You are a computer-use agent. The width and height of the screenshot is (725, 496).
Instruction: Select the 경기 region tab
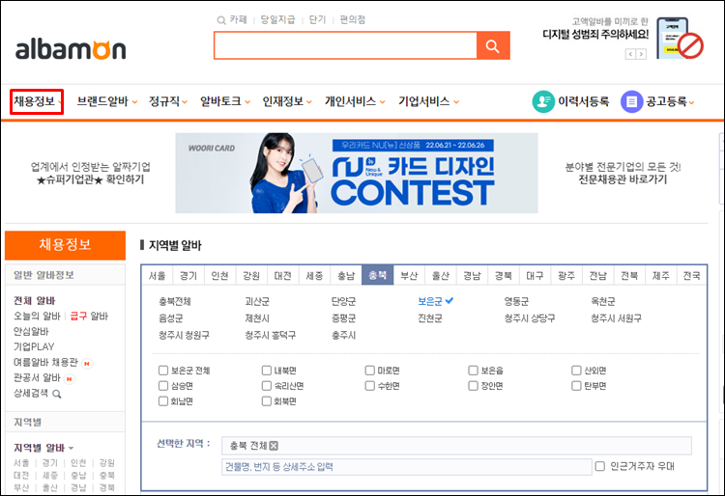pyautogui.click(x=188, y=275)
